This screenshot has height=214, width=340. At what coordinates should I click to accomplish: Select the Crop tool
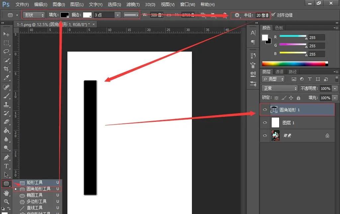(x=6, y=69)
